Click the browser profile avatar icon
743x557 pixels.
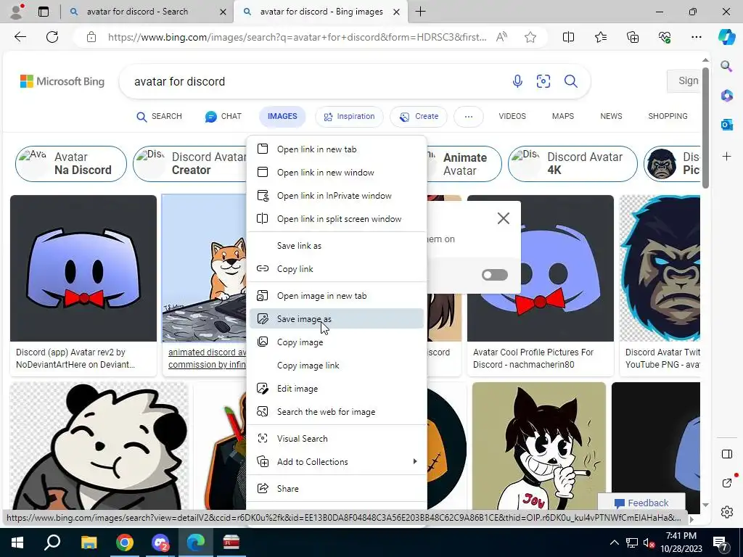point(17,12)
